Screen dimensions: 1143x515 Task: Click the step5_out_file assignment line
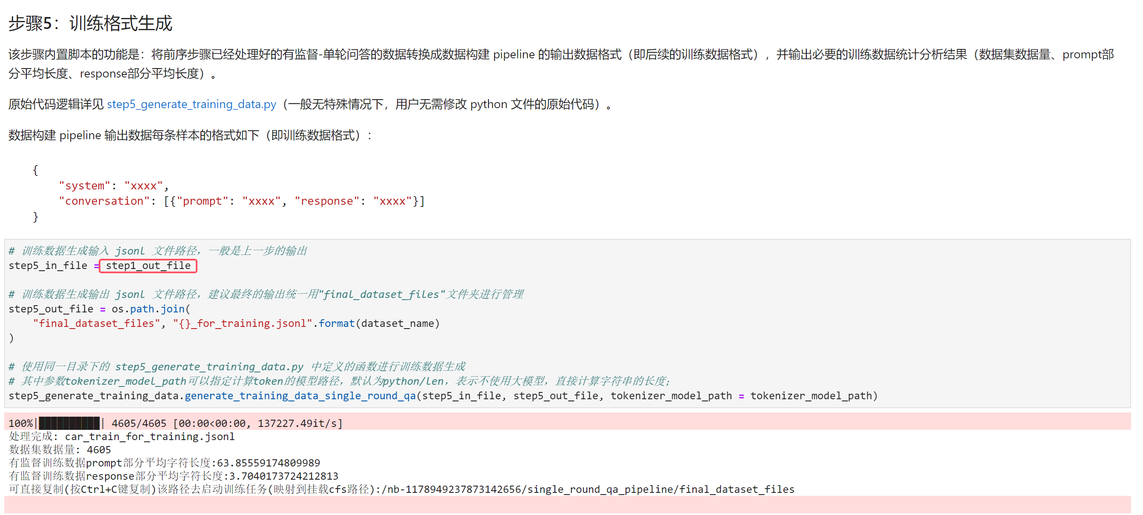(x=100, y=309)
